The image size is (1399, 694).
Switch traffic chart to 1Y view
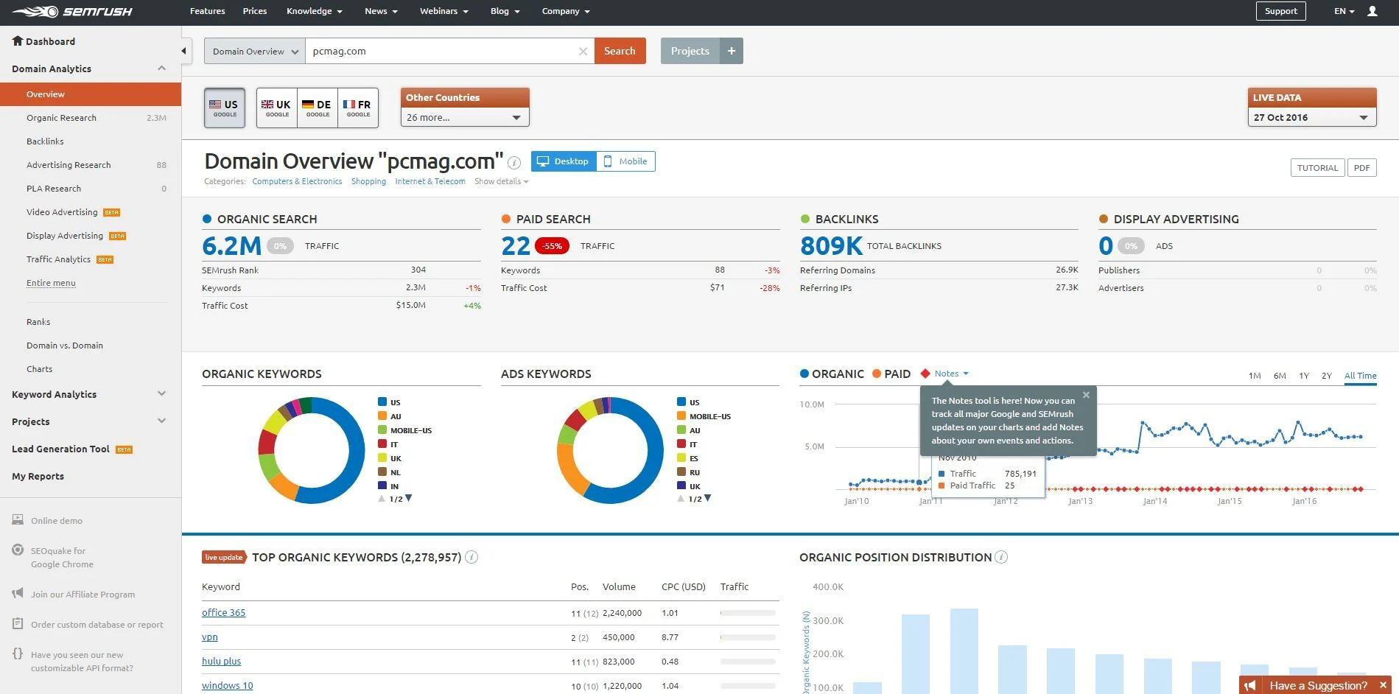(1303, 376)
